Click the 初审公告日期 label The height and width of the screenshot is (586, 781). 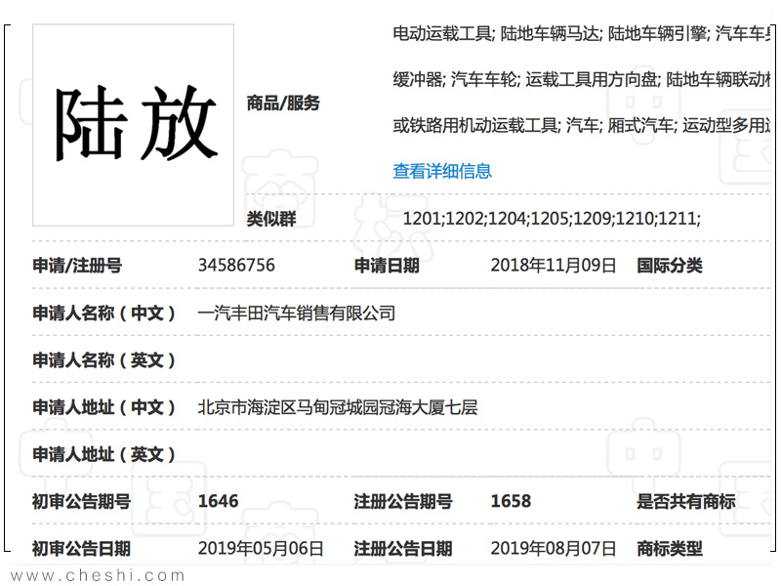click(81, 548)
